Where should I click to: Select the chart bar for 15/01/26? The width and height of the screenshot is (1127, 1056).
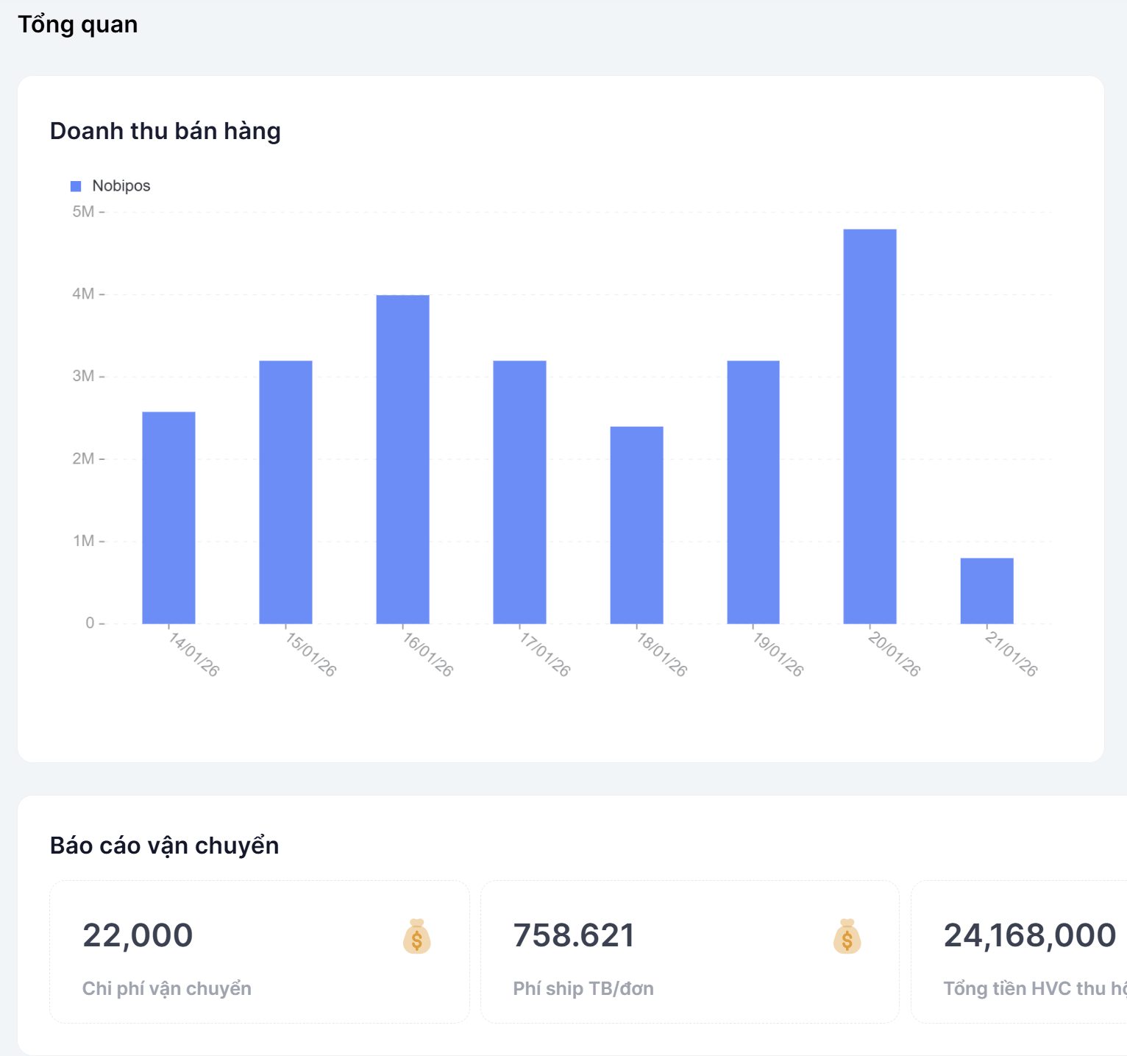pyautogui.click(x=285, y=492)
